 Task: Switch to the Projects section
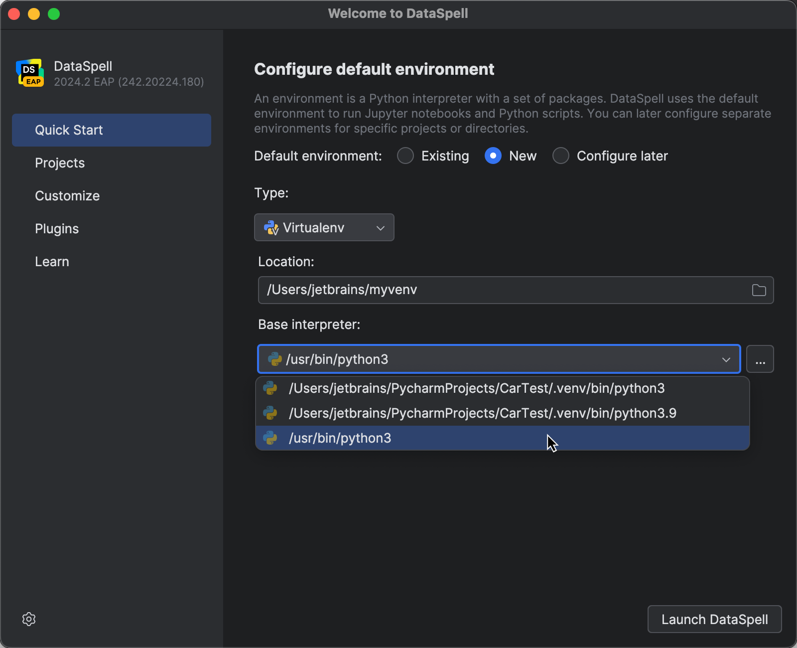tap(60, 162)
